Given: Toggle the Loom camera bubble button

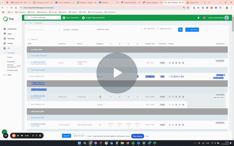Looking at the screenshot, I should (x=6, y=135).
